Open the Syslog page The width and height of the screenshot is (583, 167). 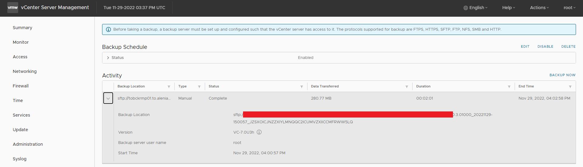click(19, 159)
